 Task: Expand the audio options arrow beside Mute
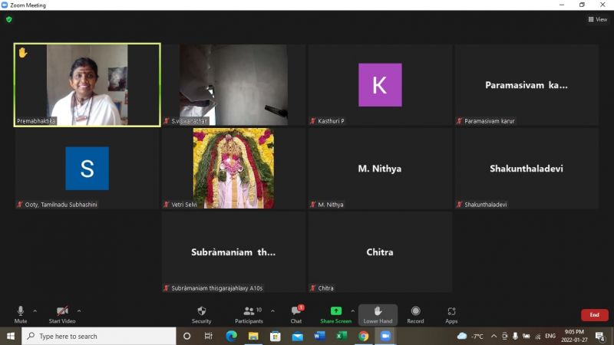pos(35,311)
